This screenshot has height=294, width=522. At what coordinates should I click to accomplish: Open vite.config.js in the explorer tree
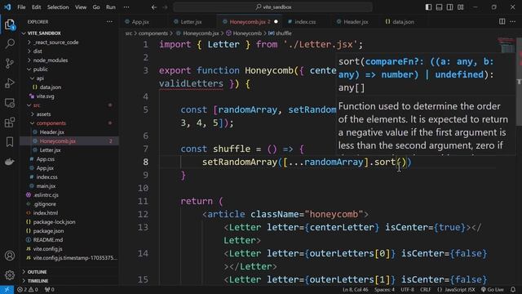tap(69, 248)
